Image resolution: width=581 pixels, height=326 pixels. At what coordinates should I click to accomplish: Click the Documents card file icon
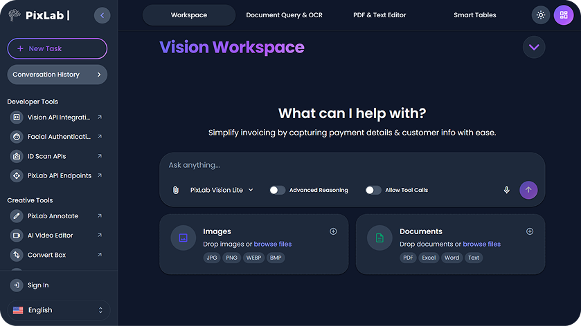click(x=379, y=238)
